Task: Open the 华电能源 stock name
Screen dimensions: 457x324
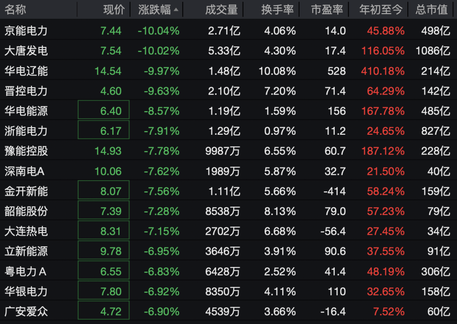Action: coord(26,111)
